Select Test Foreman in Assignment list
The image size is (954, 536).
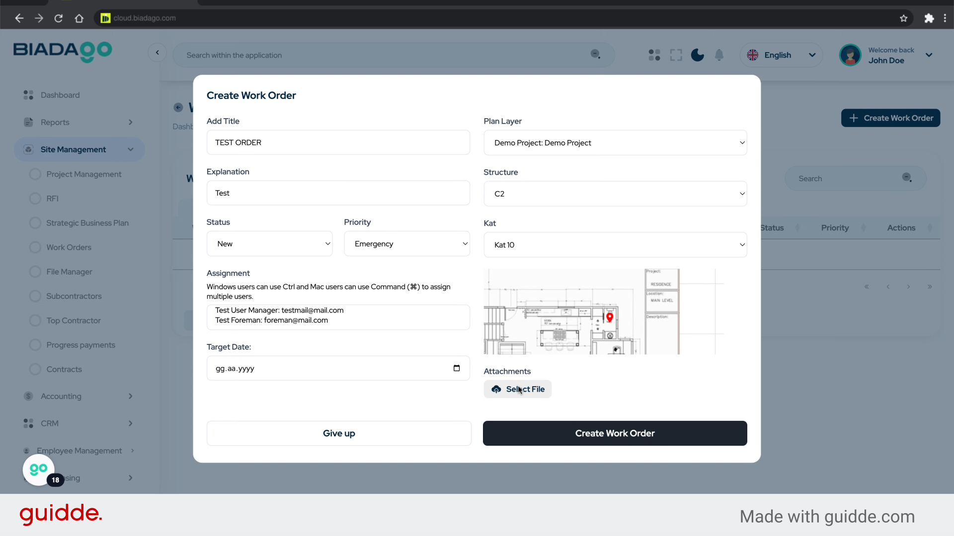pos(271,321)
